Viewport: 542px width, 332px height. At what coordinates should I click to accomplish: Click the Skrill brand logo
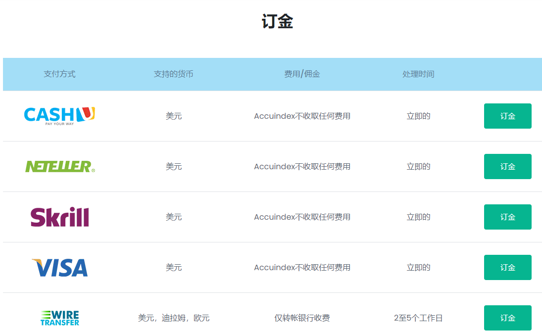(x=59, y=217)
